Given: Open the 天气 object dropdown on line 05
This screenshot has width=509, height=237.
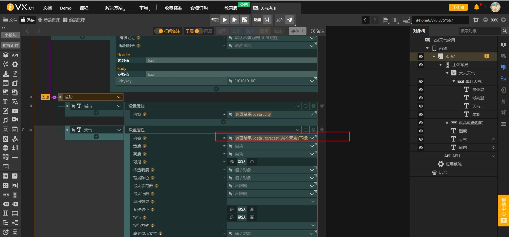Looking at the screenshot, I should (119, 130).
